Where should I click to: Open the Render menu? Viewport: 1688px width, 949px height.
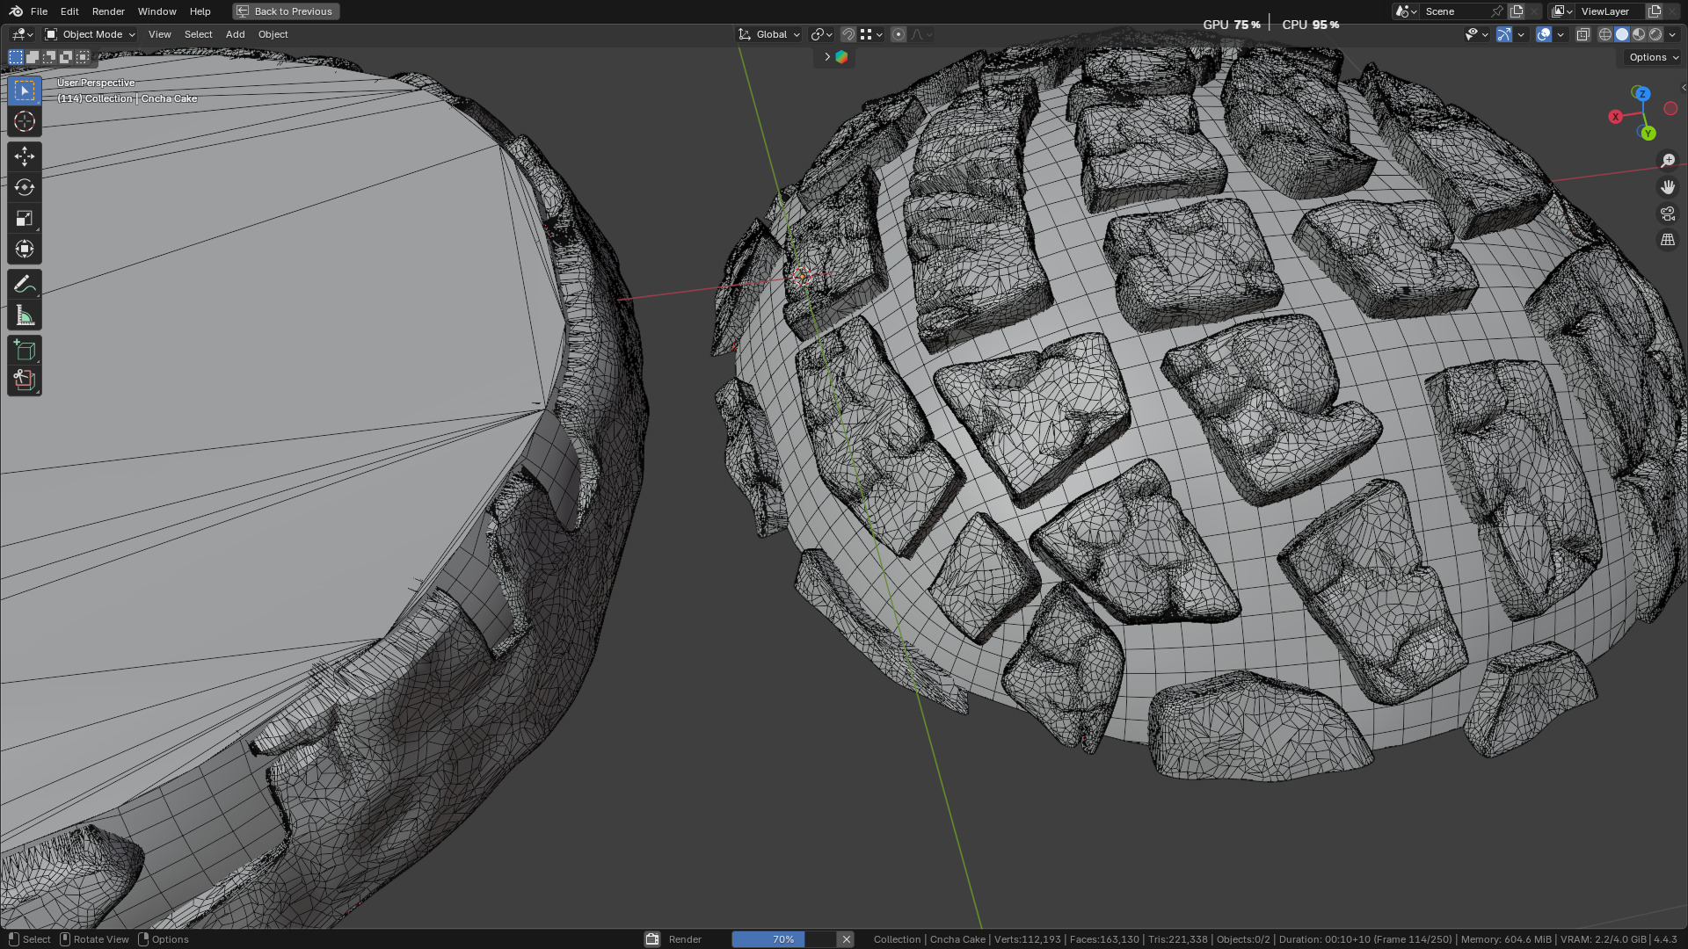(108, 11)
